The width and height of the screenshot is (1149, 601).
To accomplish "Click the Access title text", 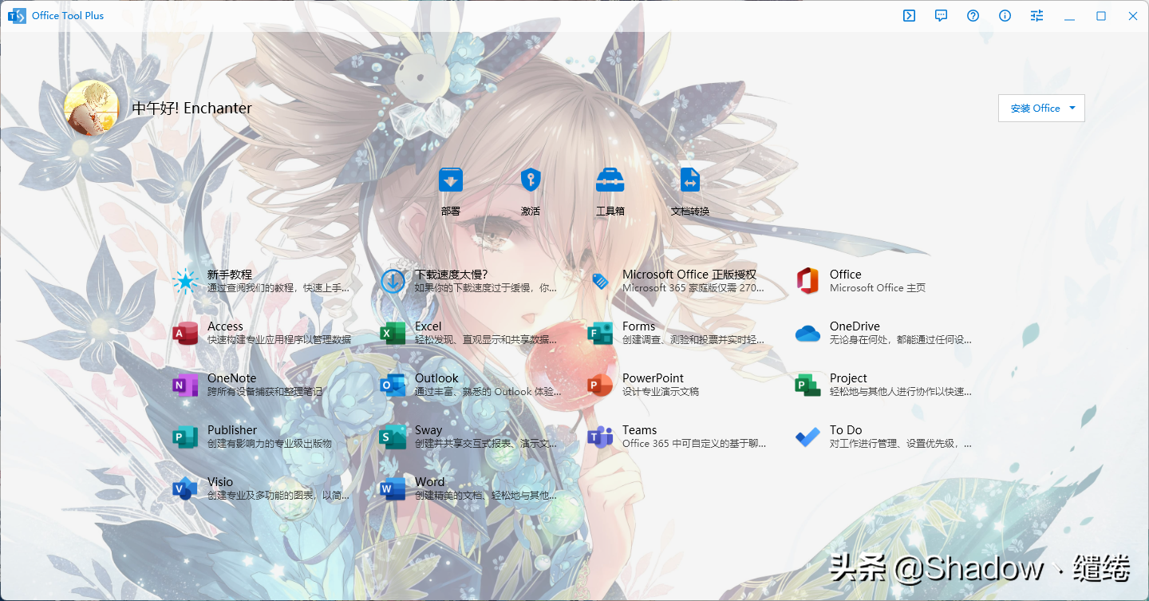I will (x=225, y=326).
